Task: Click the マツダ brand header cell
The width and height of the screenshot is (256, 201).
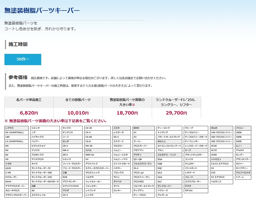Action: pos(72,190)
